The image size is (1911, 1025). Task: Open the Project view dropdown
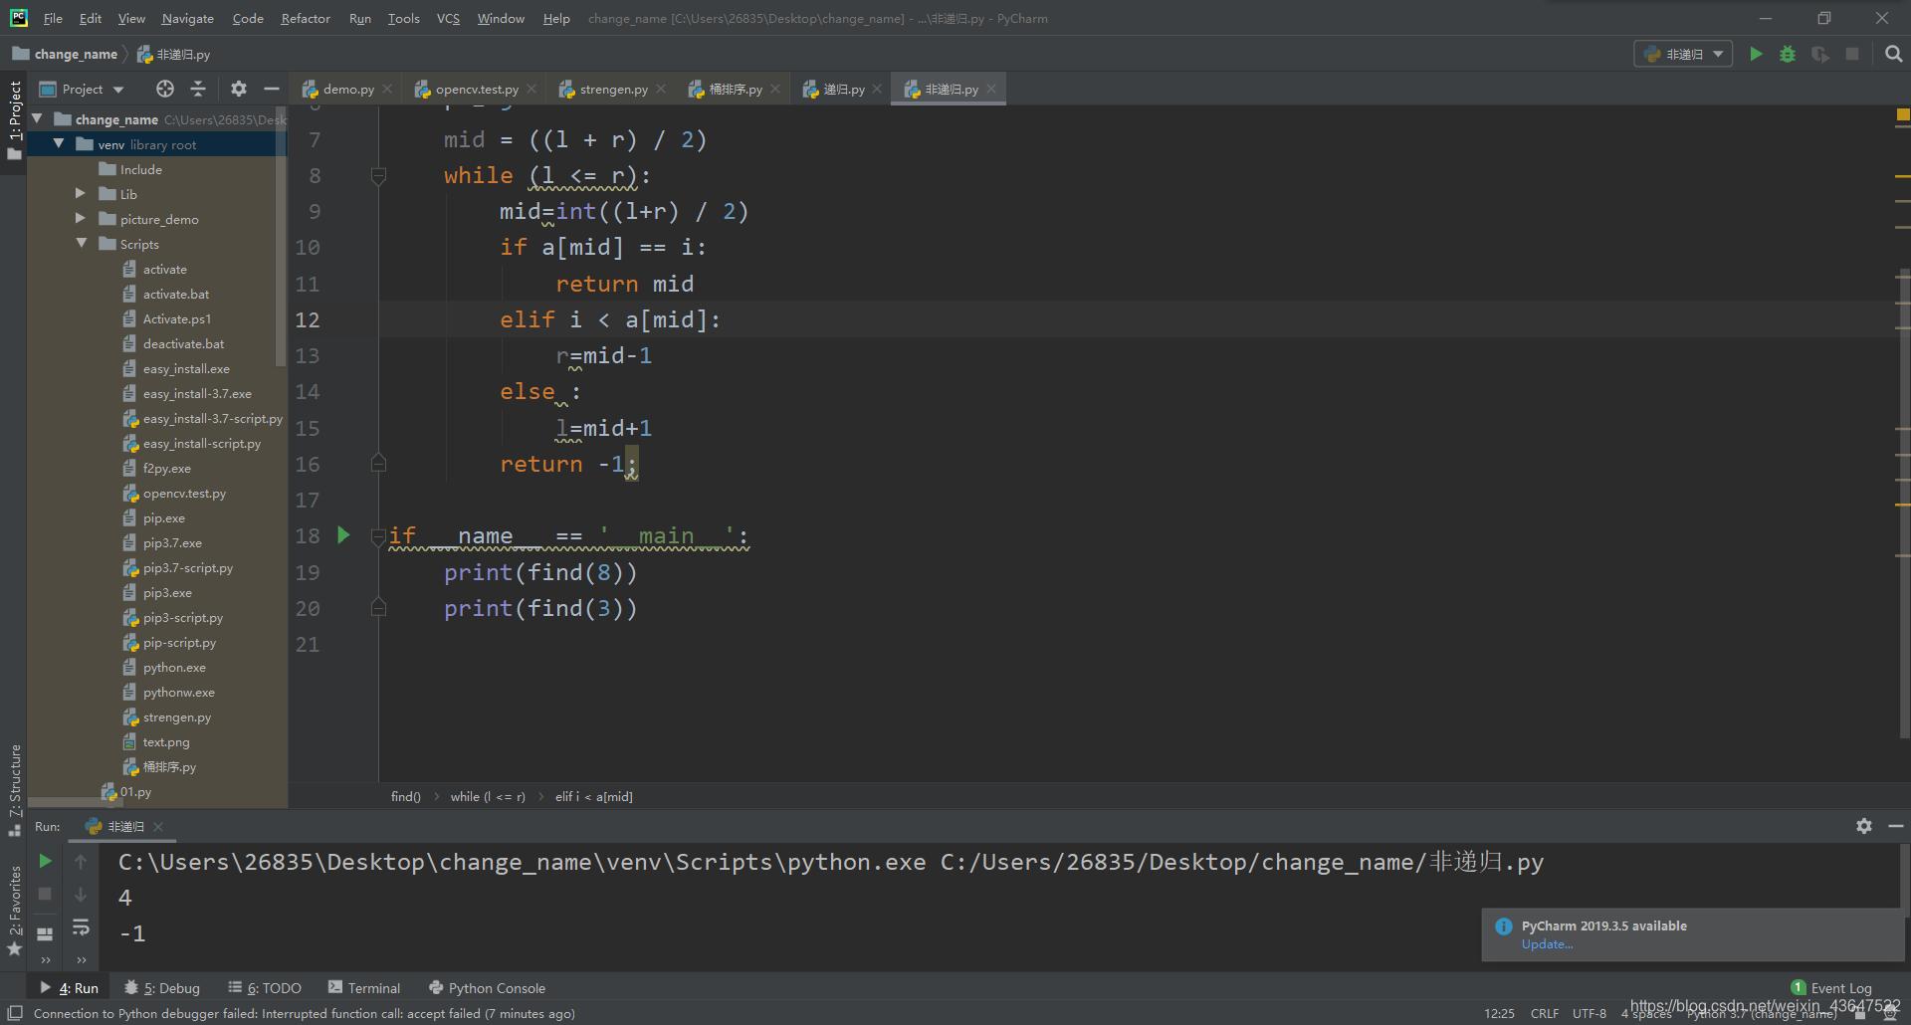[x=82, y=89]
